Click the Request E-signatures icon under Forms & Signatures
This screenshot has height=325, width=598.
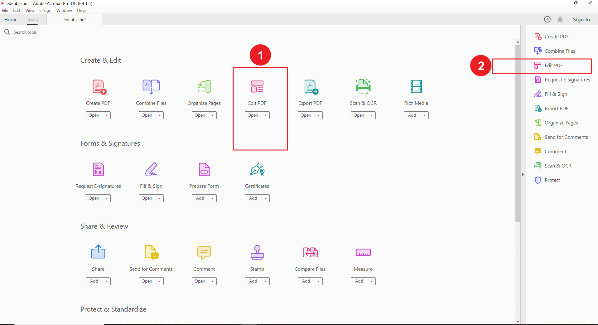tap(98, 169)
